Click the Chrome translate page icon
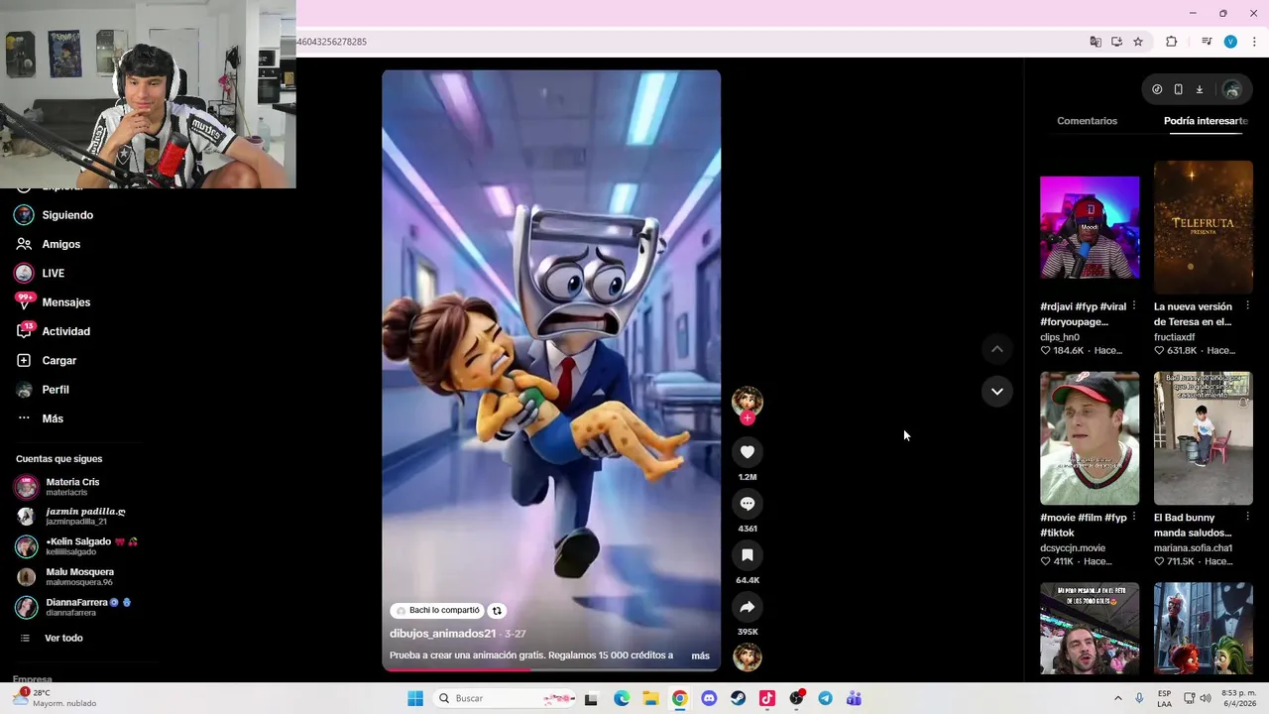The height and width of the screenshot is (714, 1269). (x=1096, y=42)
